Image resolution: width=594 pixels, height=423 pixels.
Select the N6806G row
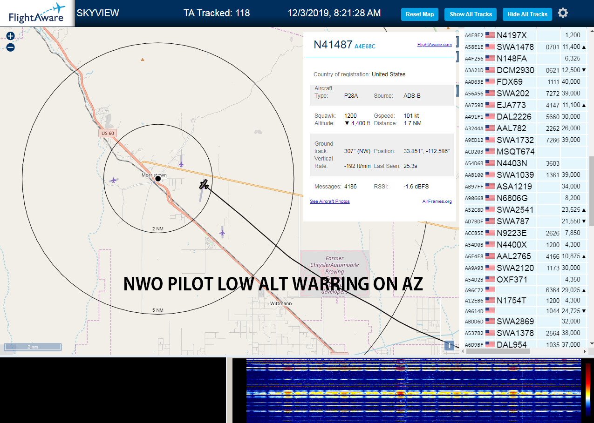[x=525, y=198]
